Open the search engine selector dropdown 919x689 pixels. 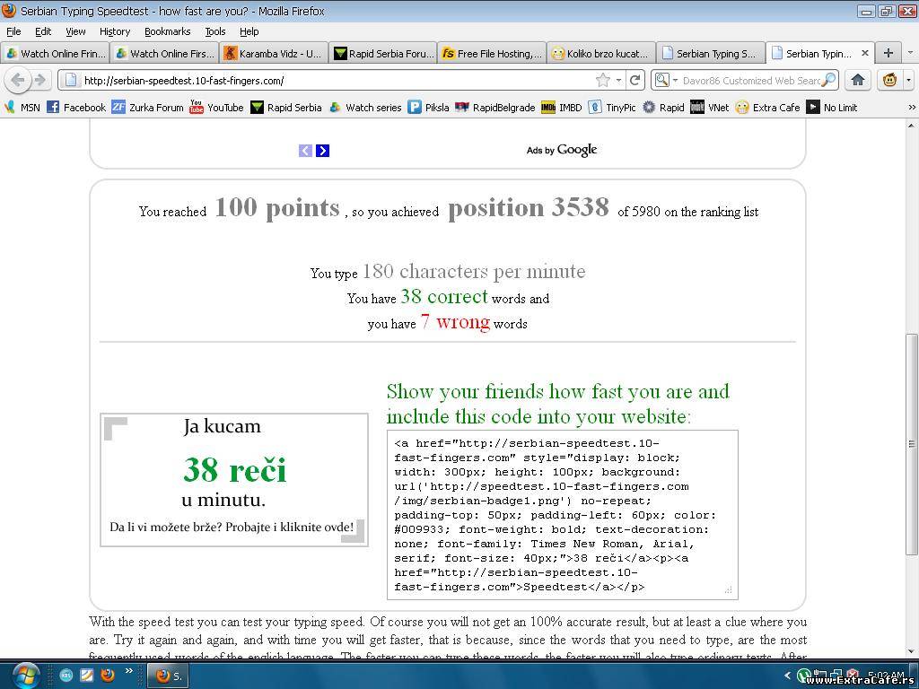pyautogui.click(x=665, y=80)
